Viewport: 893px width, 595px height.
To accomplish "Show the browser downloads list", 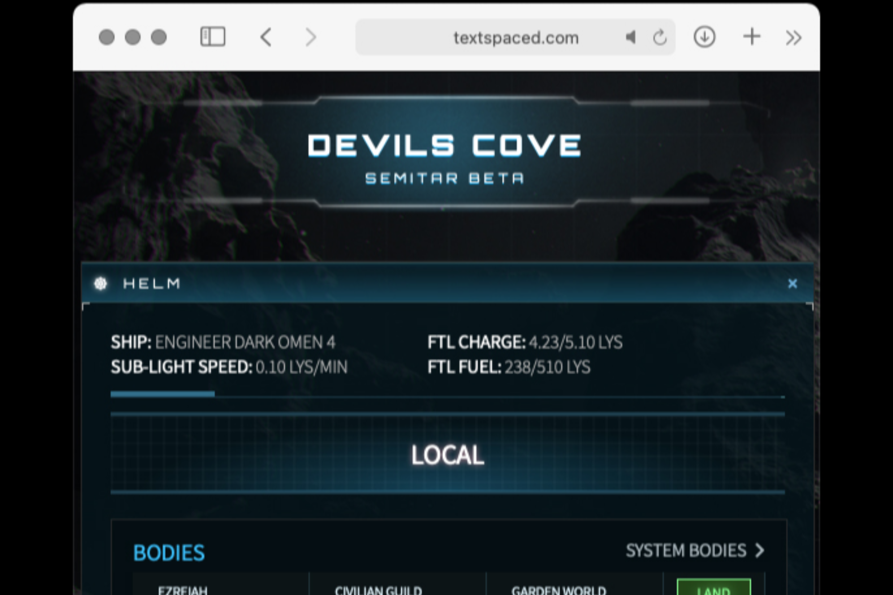I will (704, 37).
